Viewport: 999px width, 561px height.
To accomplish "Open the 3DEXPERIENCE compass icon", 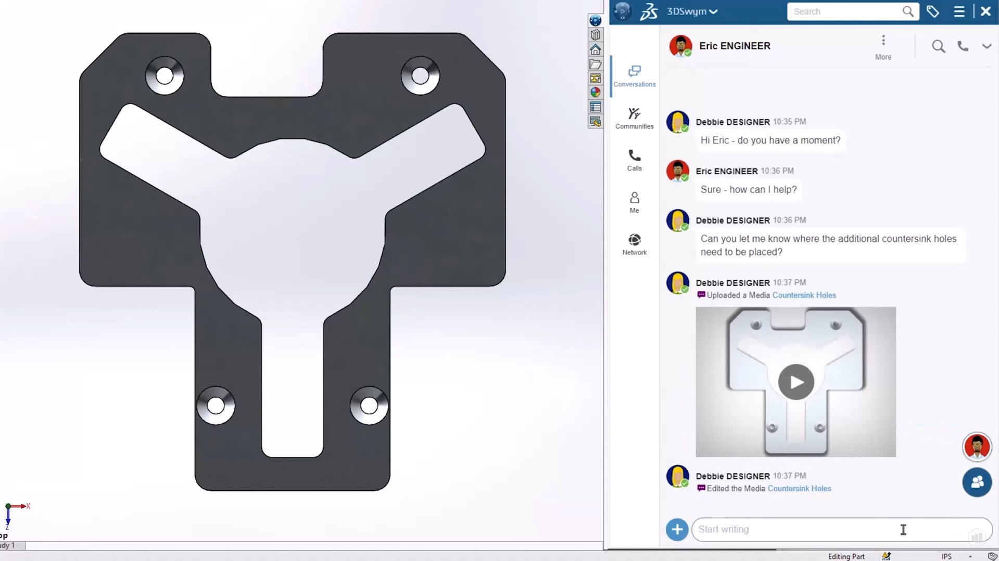I will (x=622, y=11).
